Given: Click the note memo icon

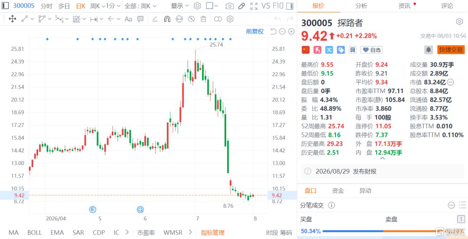Looking at the screenshot, I should coord(352,50).
